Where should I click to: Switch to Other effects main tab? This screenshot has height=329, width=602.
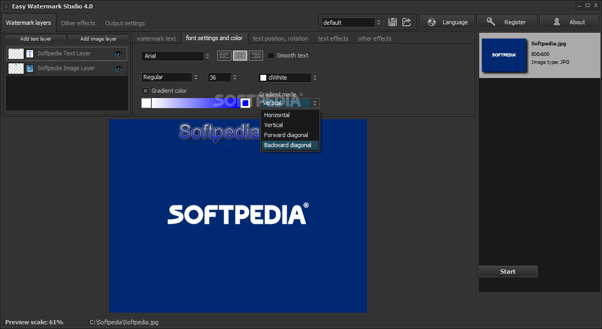coord(78,23)
